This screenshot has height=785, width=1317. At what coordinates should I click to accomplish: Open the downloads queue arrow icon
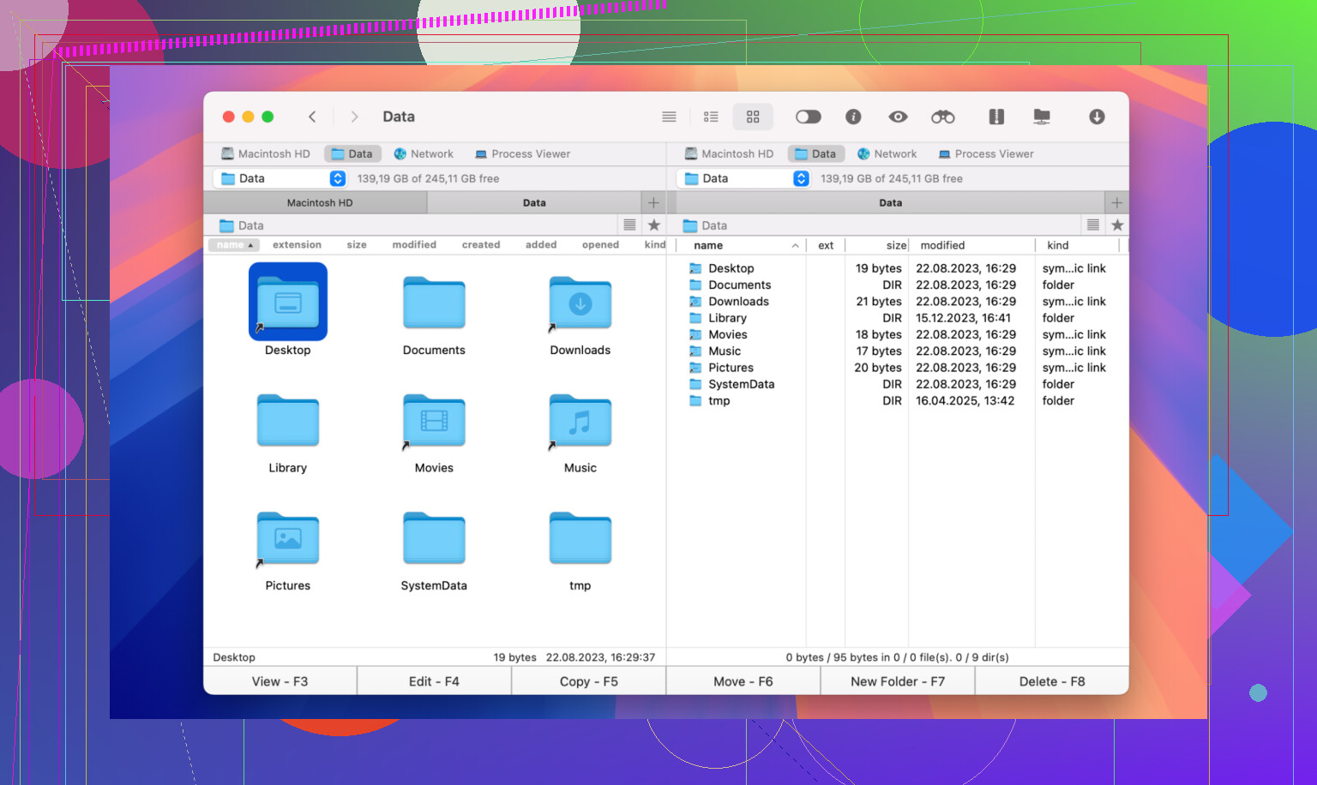pyautogui.click(x=1097, y=117)
